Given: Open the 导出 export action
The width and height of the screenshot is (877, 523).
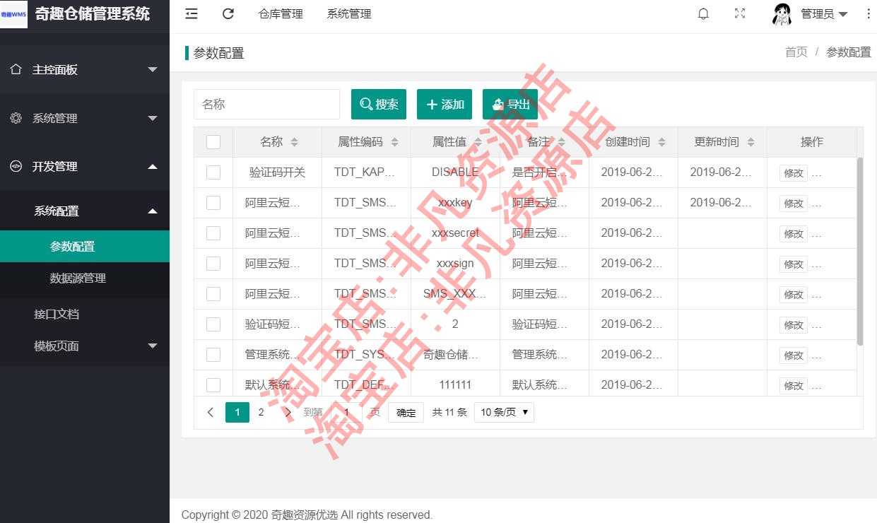Looking at the screenshot, I should pyautogui.click(x=510, y=104).
